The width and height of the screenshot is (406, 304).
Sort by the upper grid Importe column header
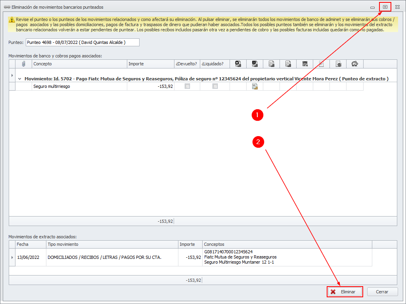(x=151, y=64)
